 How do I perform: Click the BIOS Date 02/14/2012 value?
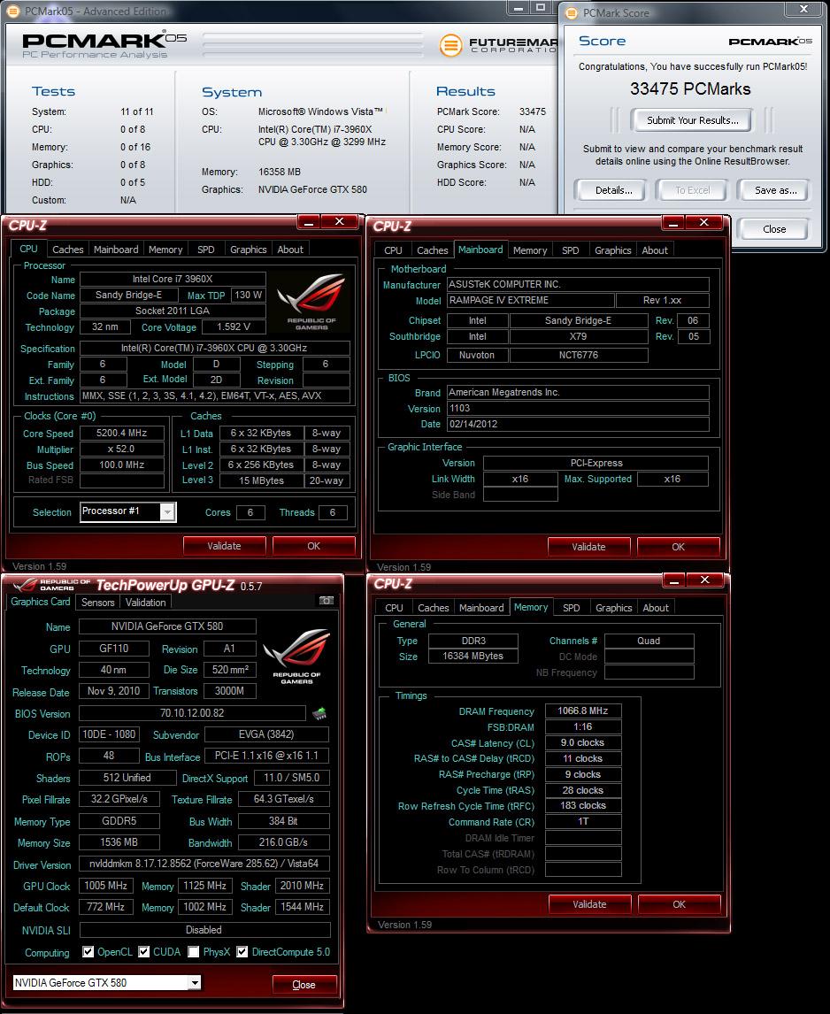(x=578, y=424)
